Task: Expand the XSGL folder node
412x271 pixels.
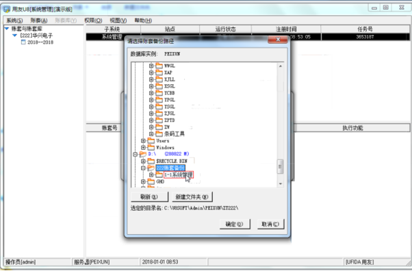Action: tap(151, 86)
